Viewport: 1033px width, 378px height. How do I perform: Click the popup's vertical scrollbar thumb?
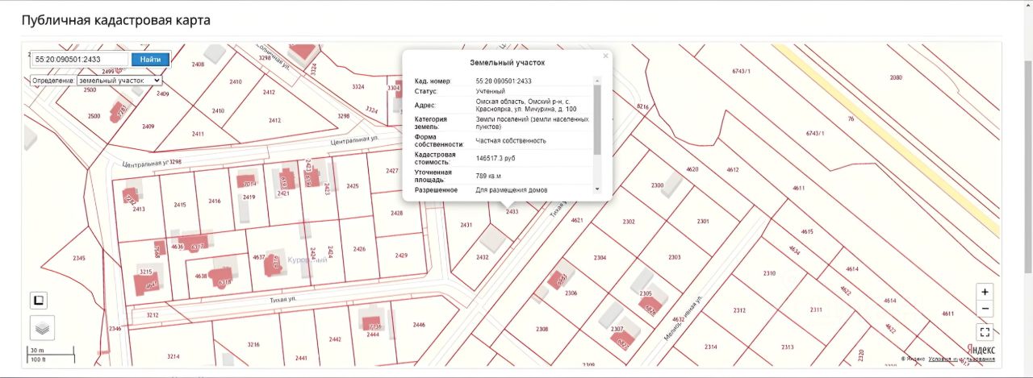597,118
